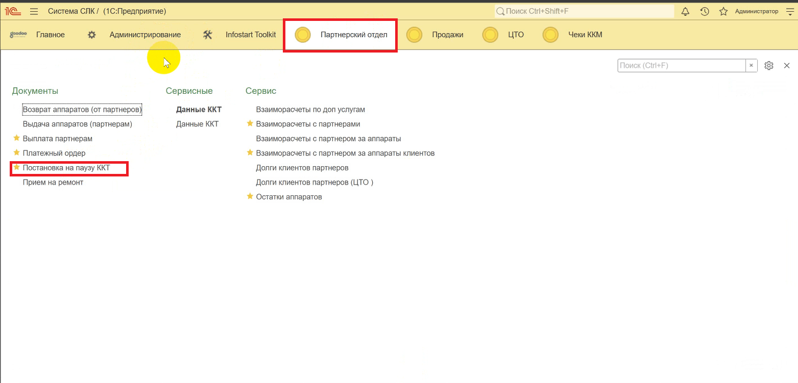Switch to the ЦТО section

(x=516, y=35)
